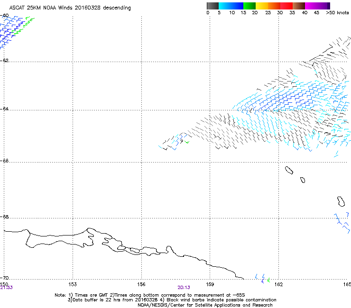Click the 21:53 timestamp label
This screenshot has width=351, height=308.
click(7, 288)
